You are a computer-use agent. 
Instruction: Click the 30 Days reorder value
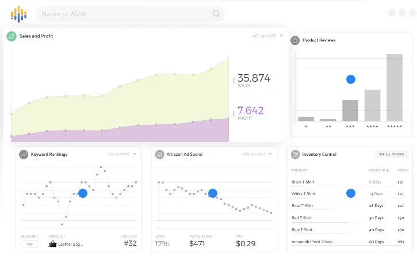click(376, 218)
